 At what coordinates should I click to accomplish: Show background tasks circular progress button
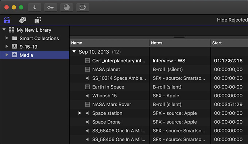tap(67, 7)
